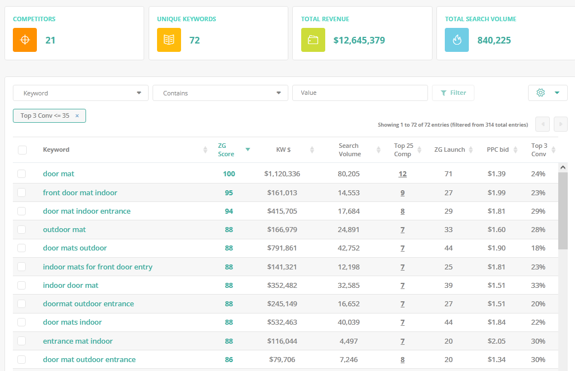Click the table's vertical scrollbar thumb
Image resolution: width=575 pixels, height=371 pixels.
563,210
